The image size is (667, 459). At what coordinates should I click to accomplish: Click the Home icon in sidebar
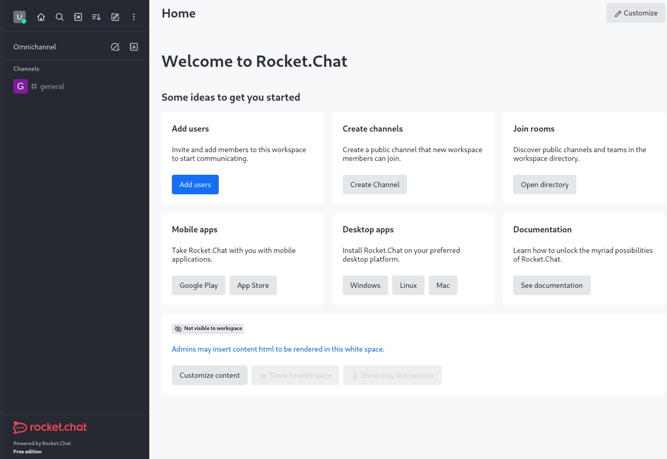41,17
